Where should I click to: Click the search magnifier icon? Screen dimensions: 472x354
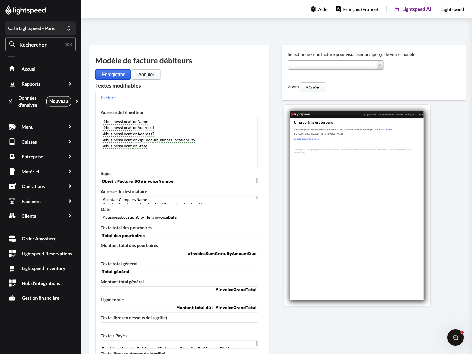12,44
